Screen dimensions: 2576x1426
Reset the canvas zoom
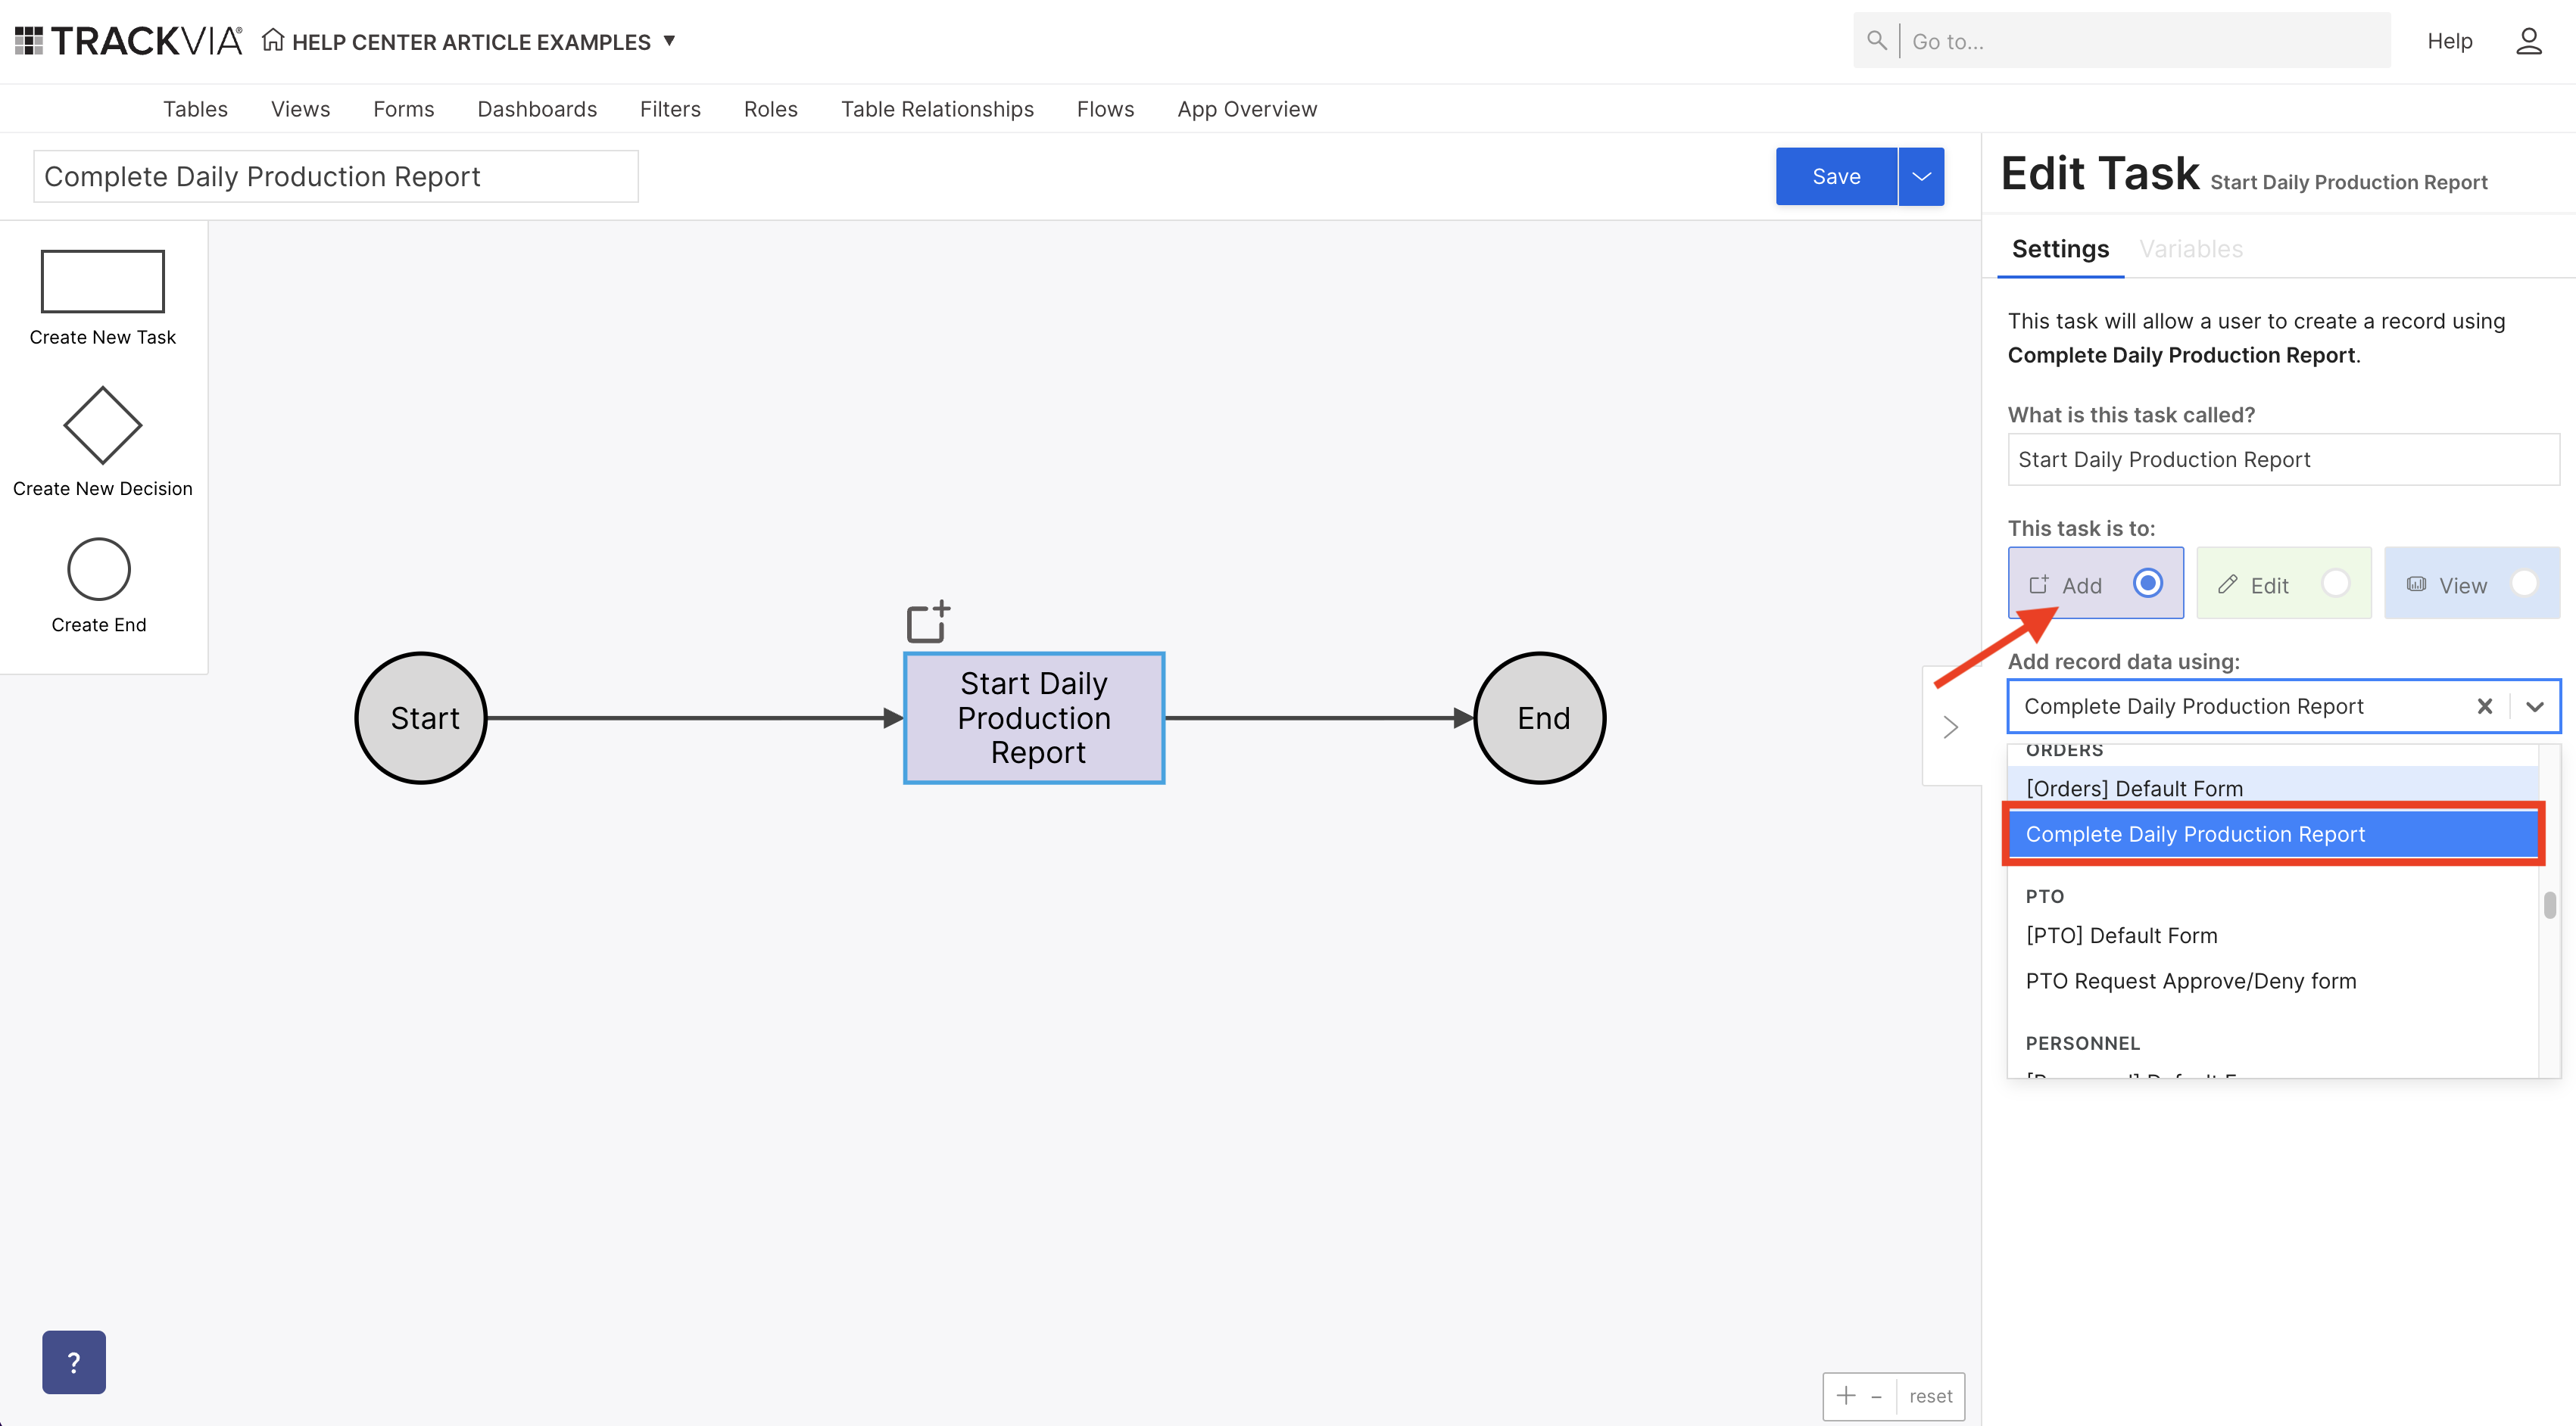tap(1930, 1396)
